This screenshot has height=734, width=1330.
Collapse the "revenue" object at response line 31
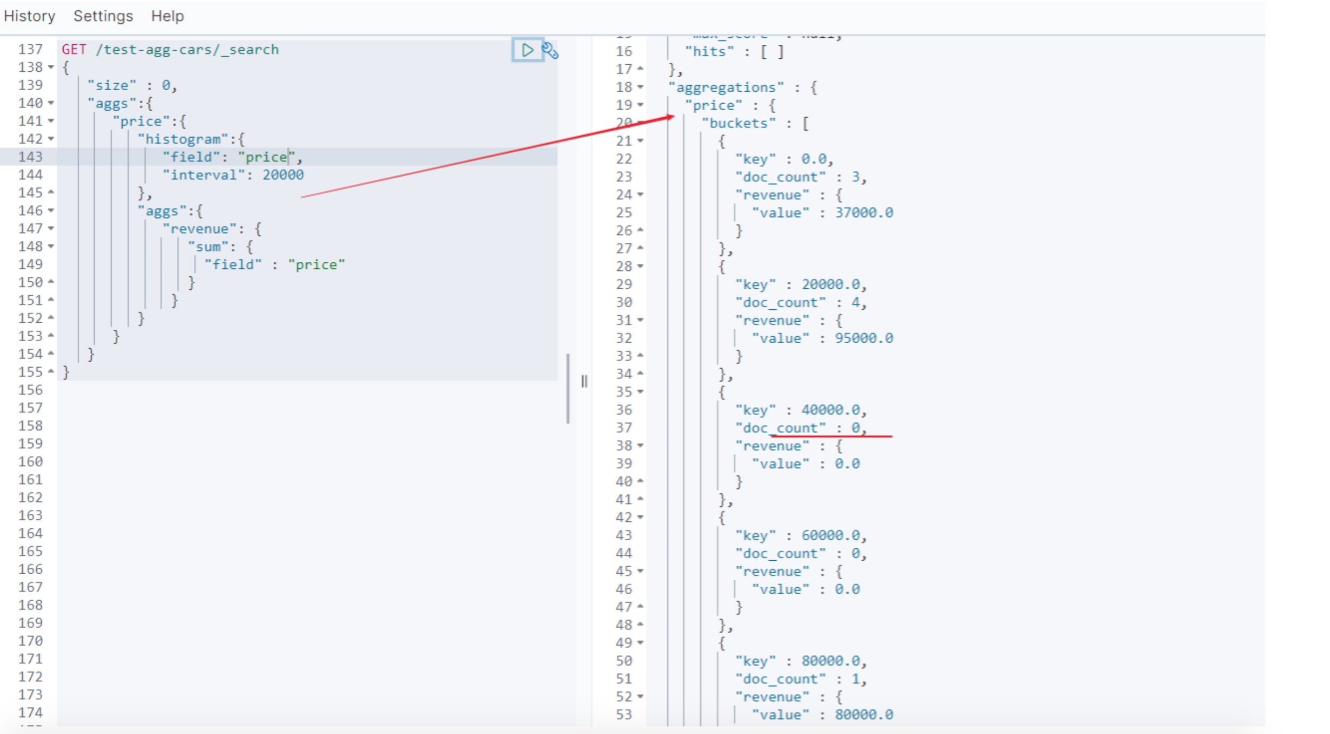(640, 321)
